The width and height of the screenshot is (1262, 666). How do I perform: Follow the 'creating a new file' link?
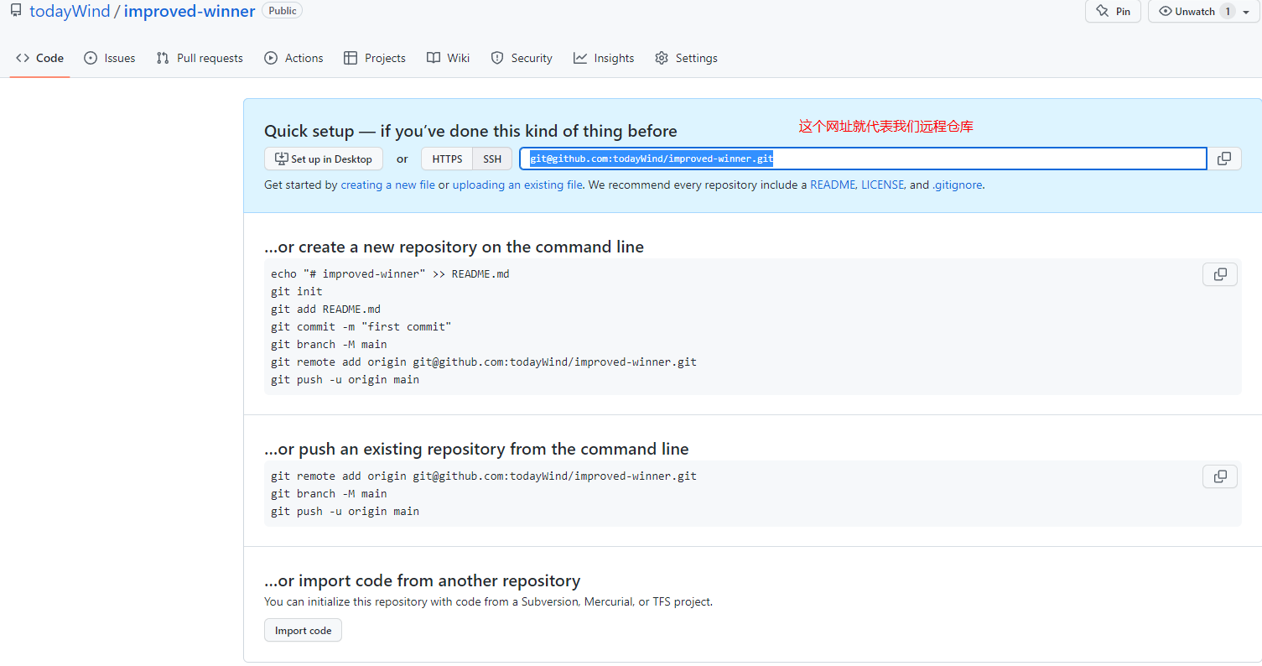pyautogui.click(x=387, y=185)
